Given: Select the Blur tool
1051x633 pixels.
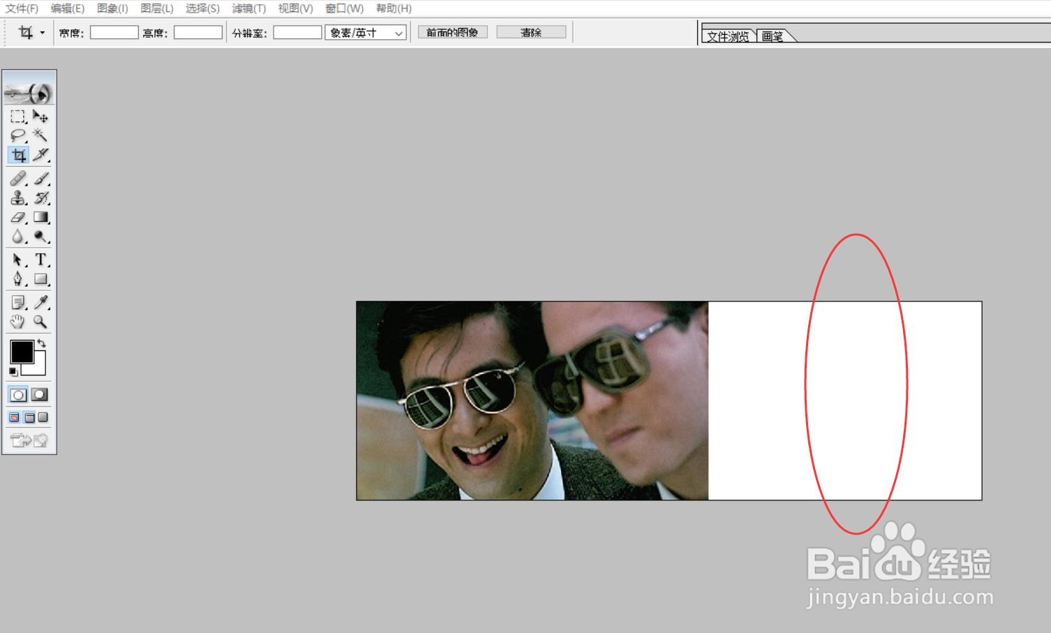Looking at the screenshot, I should pos(18,237).
